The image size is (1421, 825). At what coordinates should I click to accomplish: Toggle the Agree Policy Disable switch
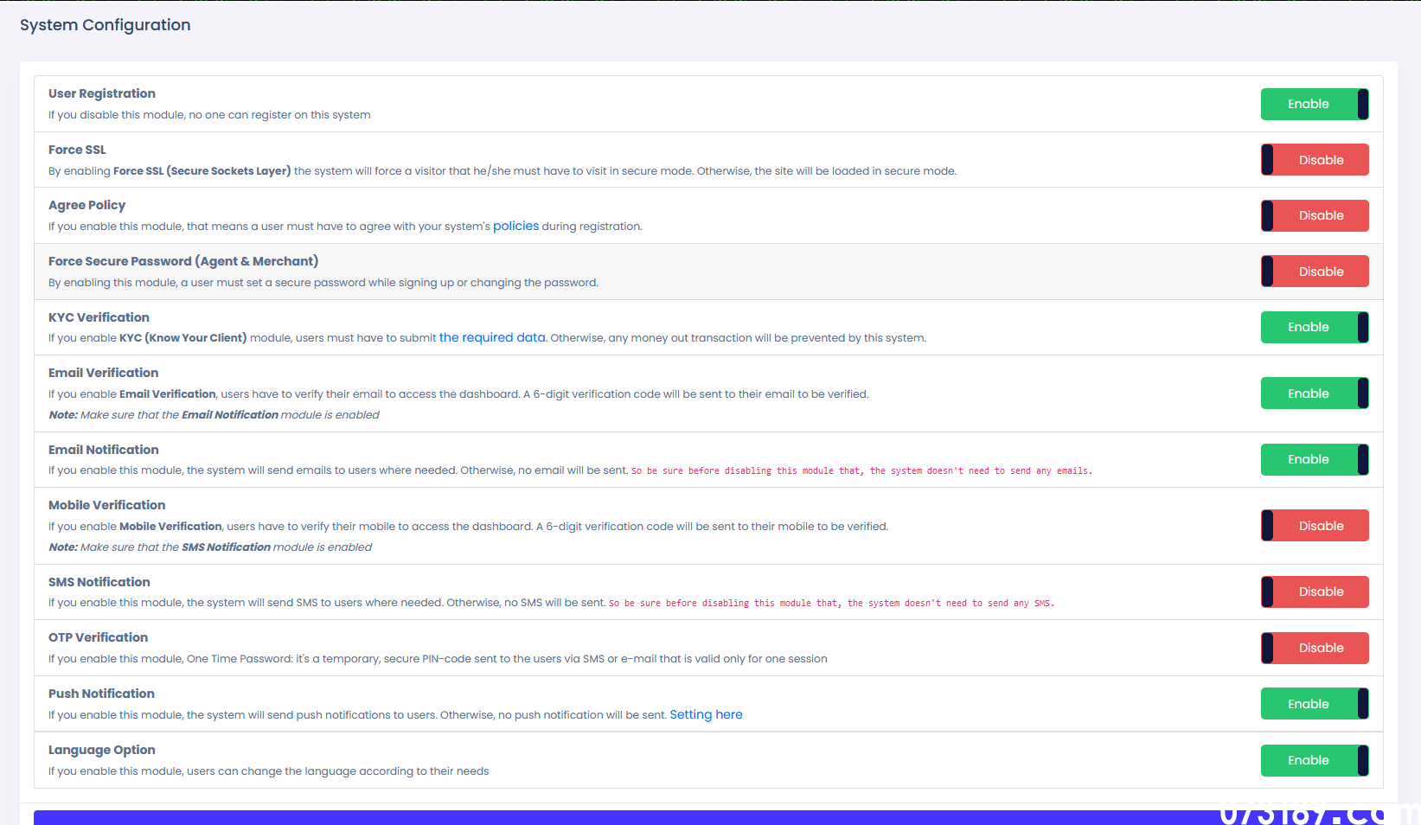[x=1315, y=215]
